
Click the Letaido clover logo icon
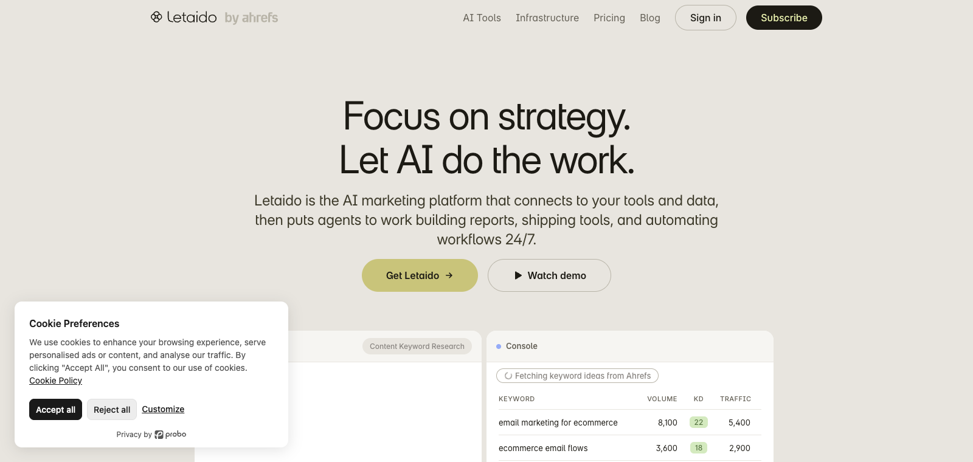[156, 17]
